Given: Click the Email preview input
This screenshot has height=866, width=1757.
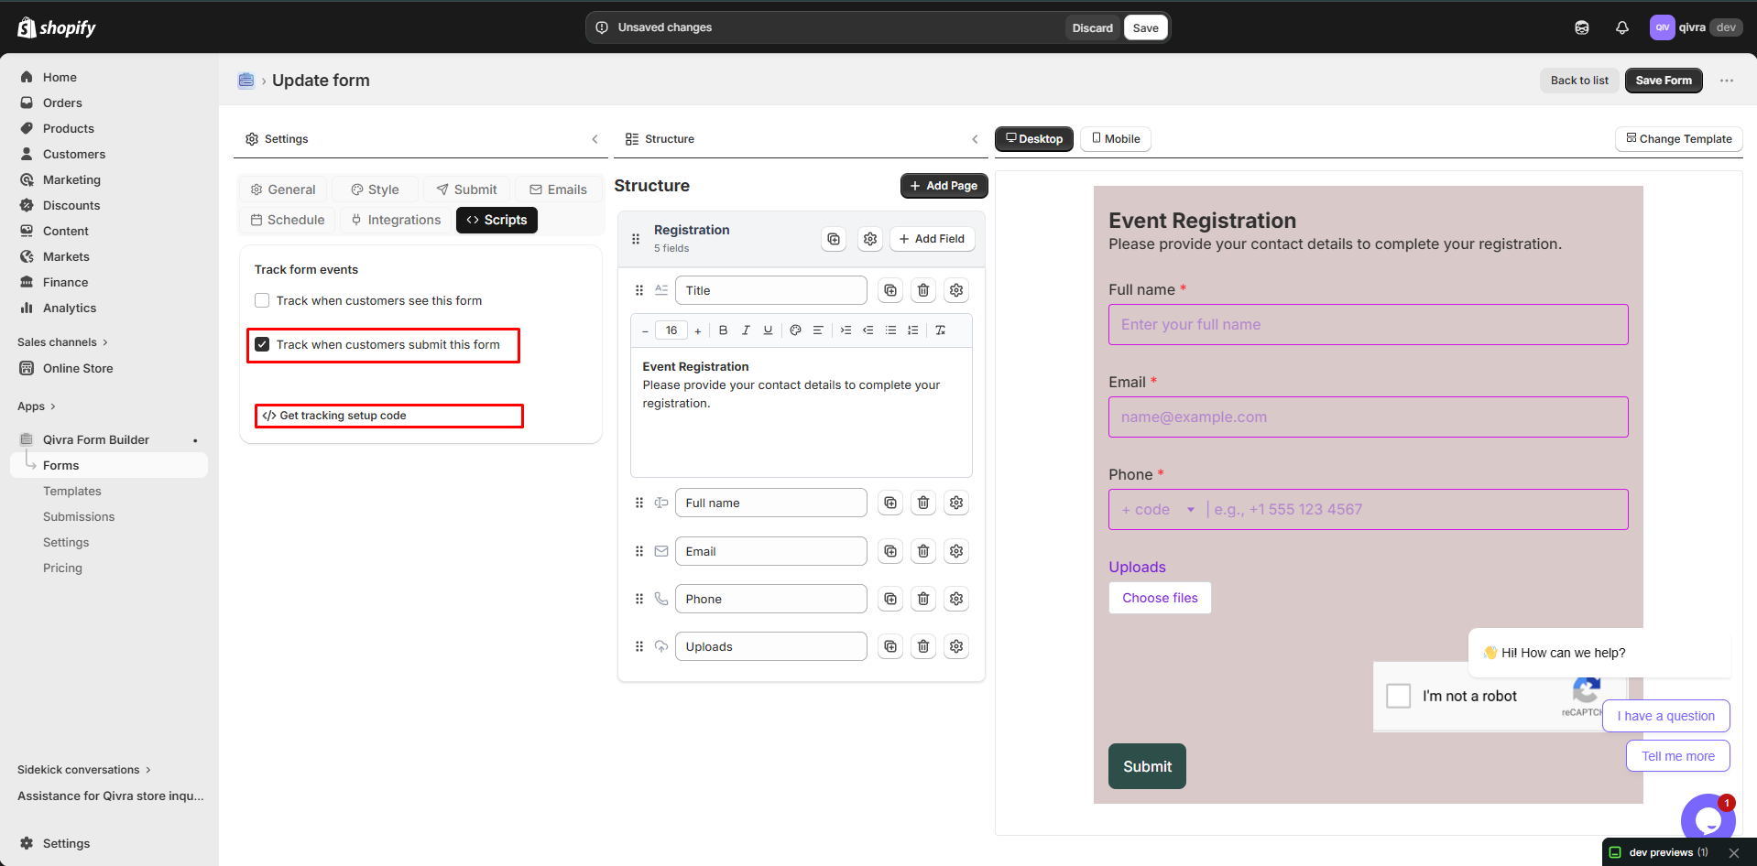Looking at the screenshot, I should (x=1368, y=417).
